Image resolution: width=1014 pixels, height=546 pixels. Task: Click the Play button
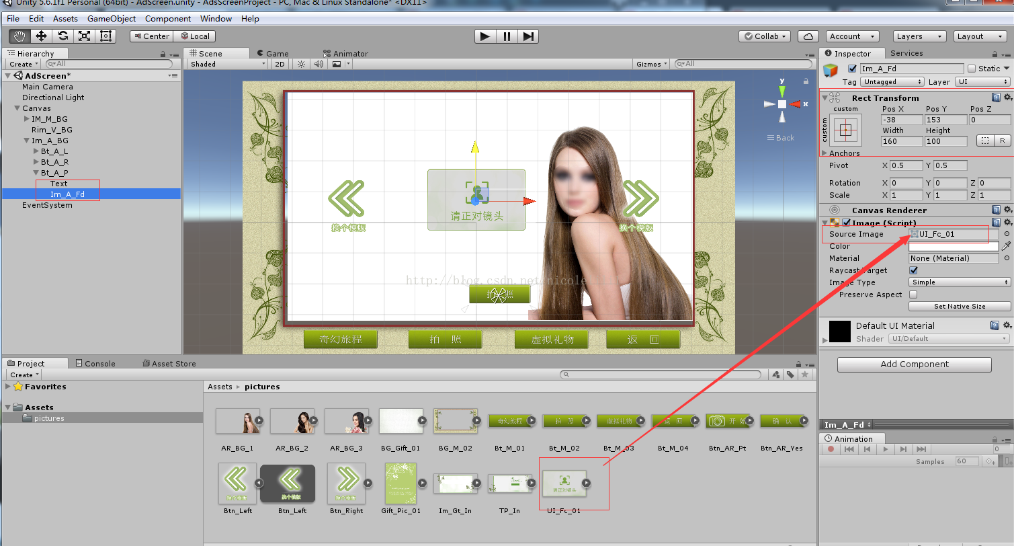484,36
